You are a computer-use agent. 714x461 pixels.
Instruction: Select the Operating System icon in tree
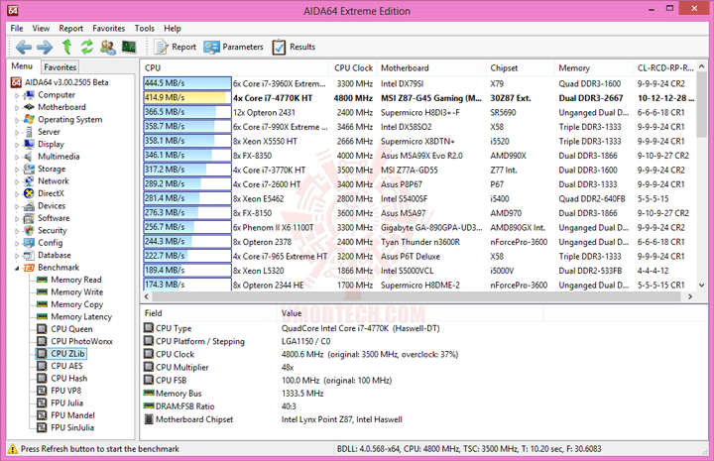pos(29,119)
